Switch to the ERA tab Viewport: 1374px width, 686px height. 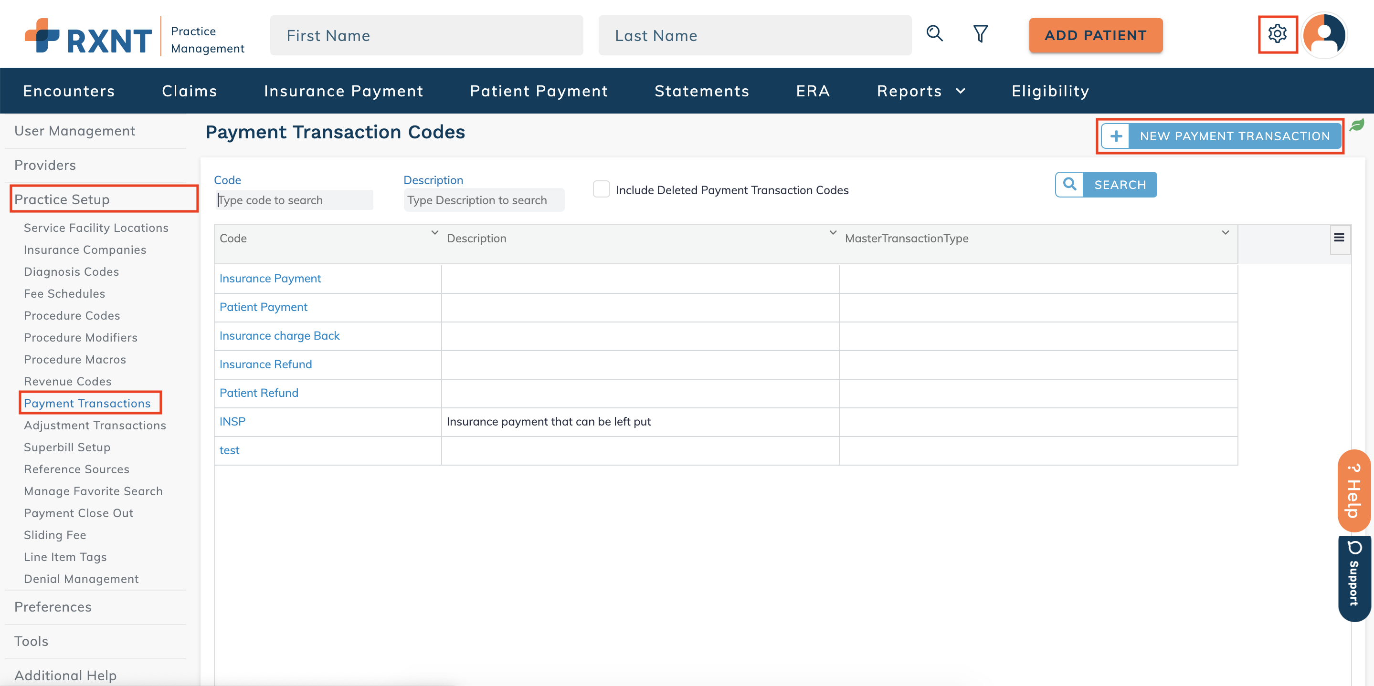point(813,91)
